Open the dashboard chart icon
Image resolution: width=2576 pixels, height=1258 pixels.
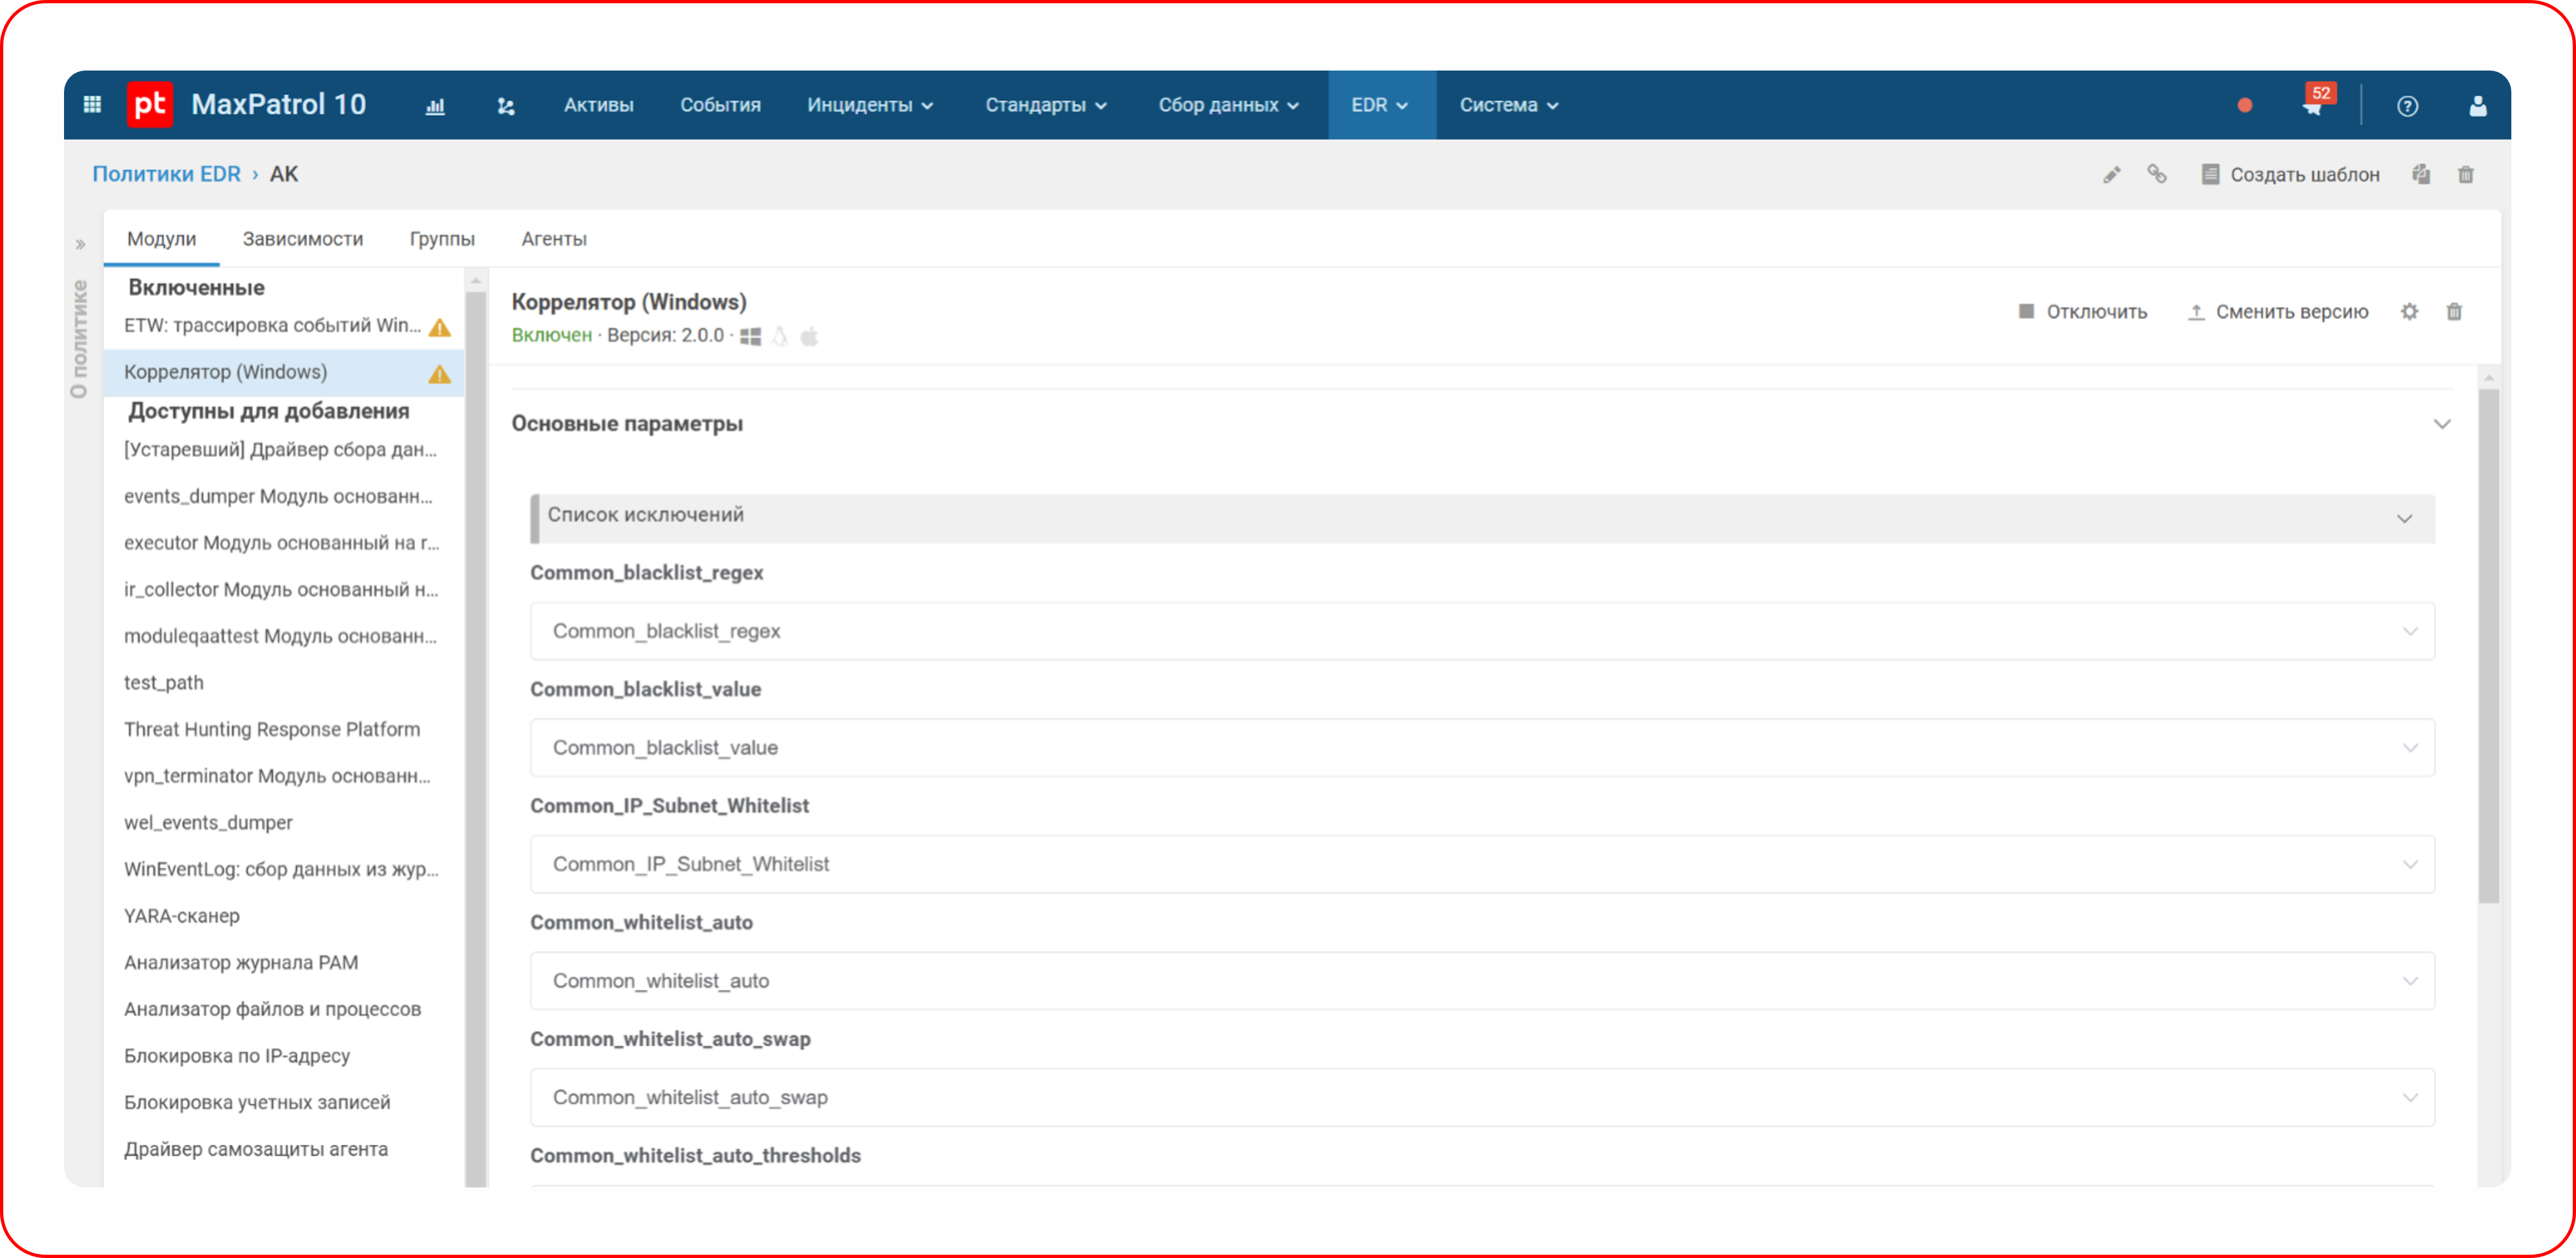435,106
